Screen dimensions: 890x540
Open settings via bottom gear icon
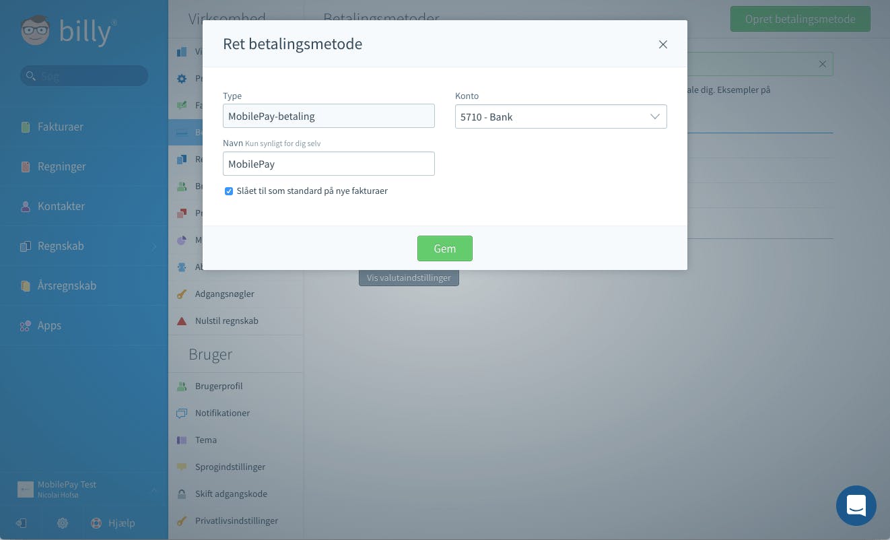pos(63,522)
